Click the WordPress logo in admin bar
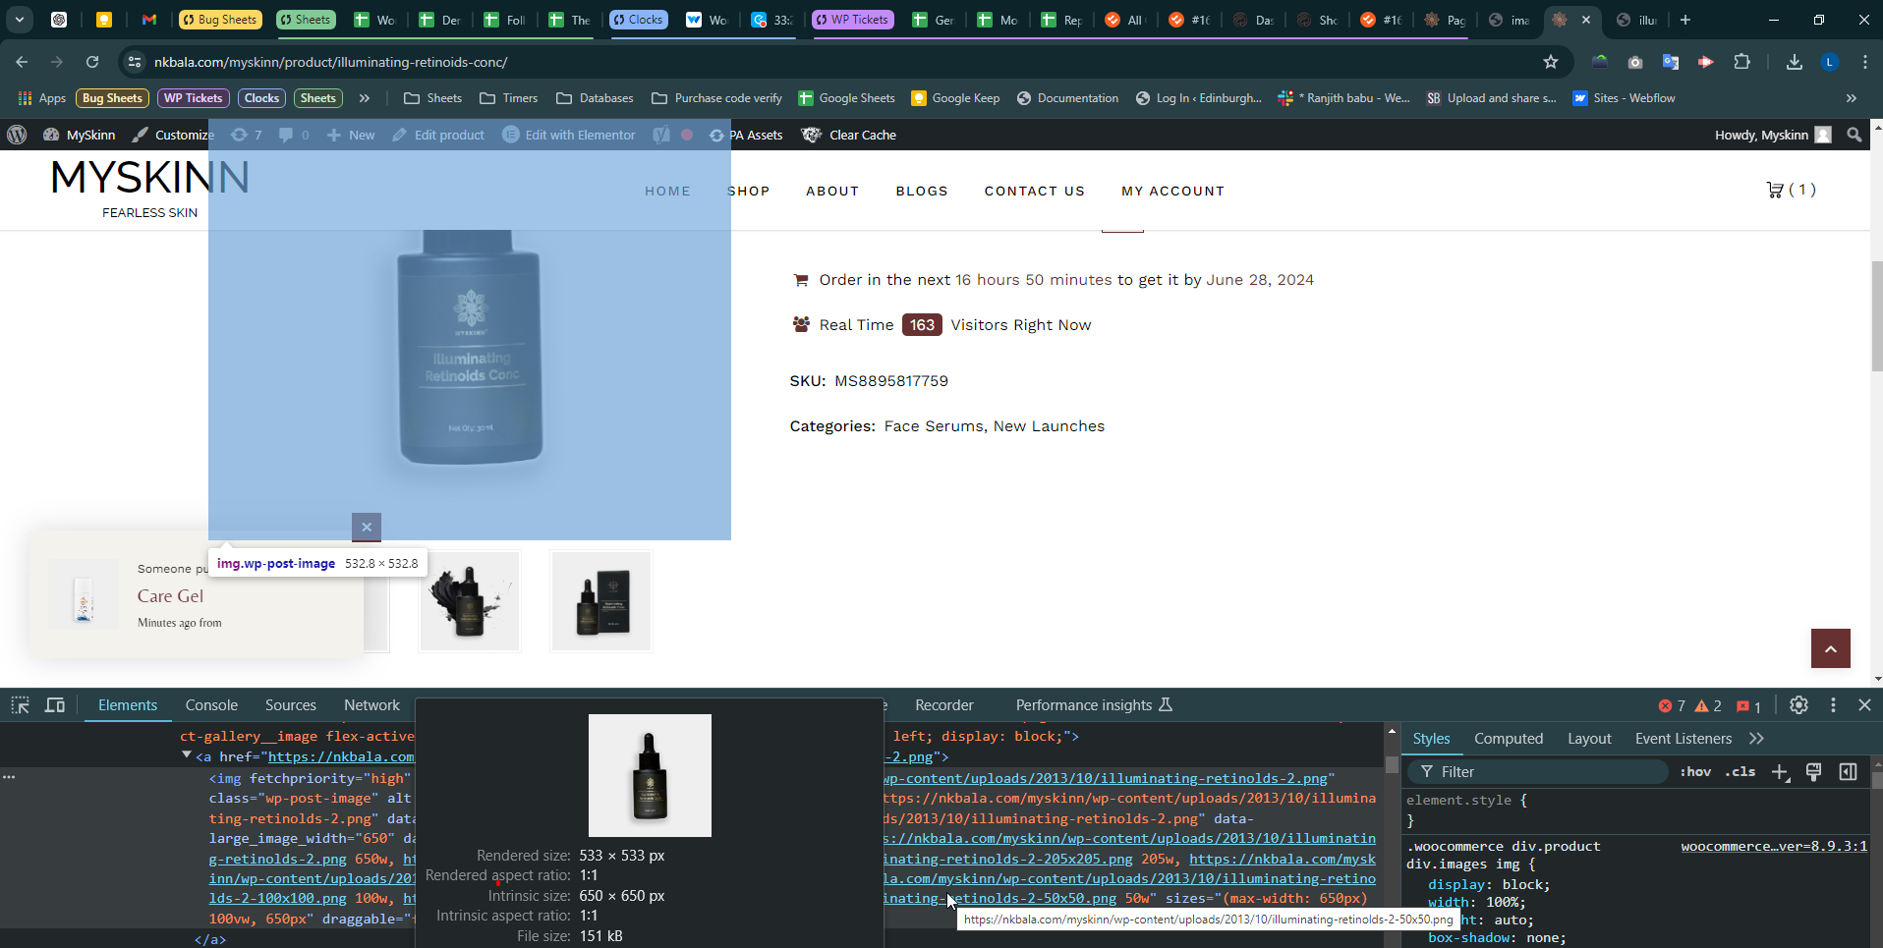 pos(17,135)
